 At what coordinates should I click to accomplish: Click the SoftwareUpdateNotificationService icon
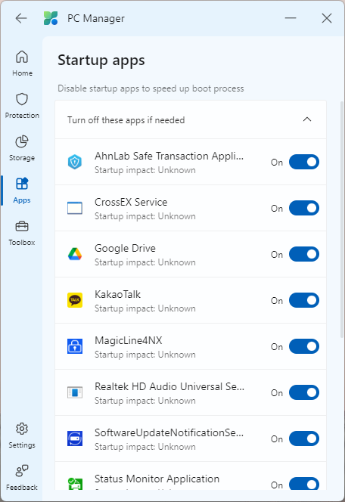click(75, 438)
